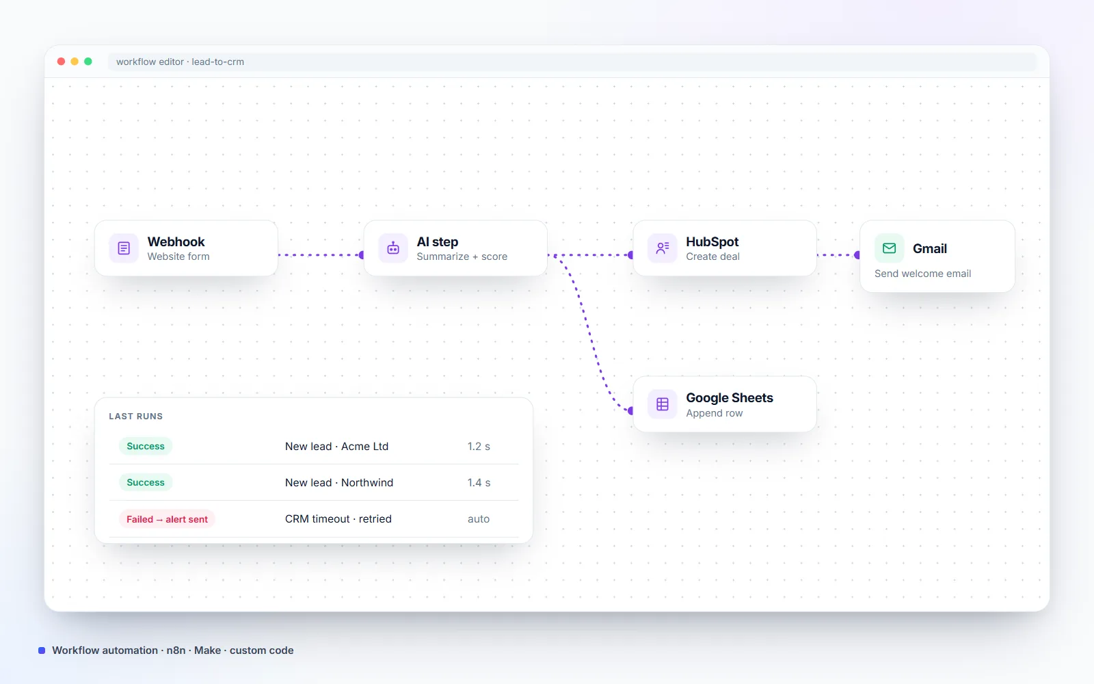1094x684 pixels.
Task: Click the 'Summarize + score' subtitle
Action: [x=462, y=256]
